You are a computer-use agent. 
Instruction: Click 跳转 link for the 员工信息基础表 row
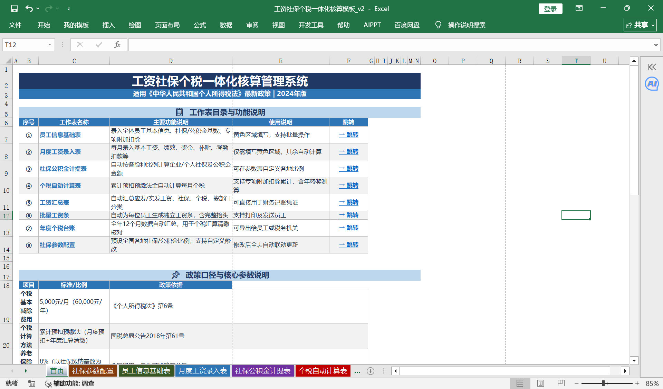pyautogui.click(x=349, y=135)
